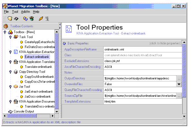Open the OverwriteFiles dropdown arrow
This screenshot has height=127, width=194.
click(179, 84)
